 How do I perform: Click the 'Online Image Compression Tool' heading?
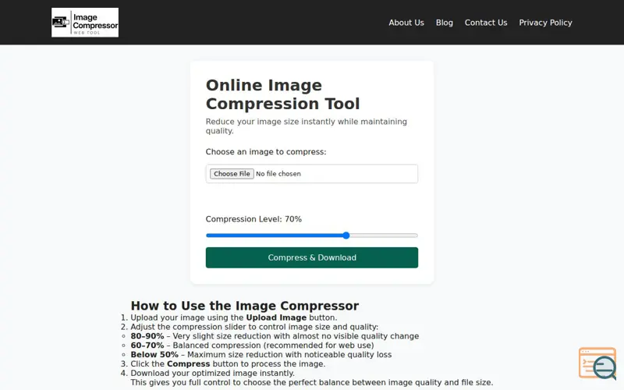pos(282,94)
